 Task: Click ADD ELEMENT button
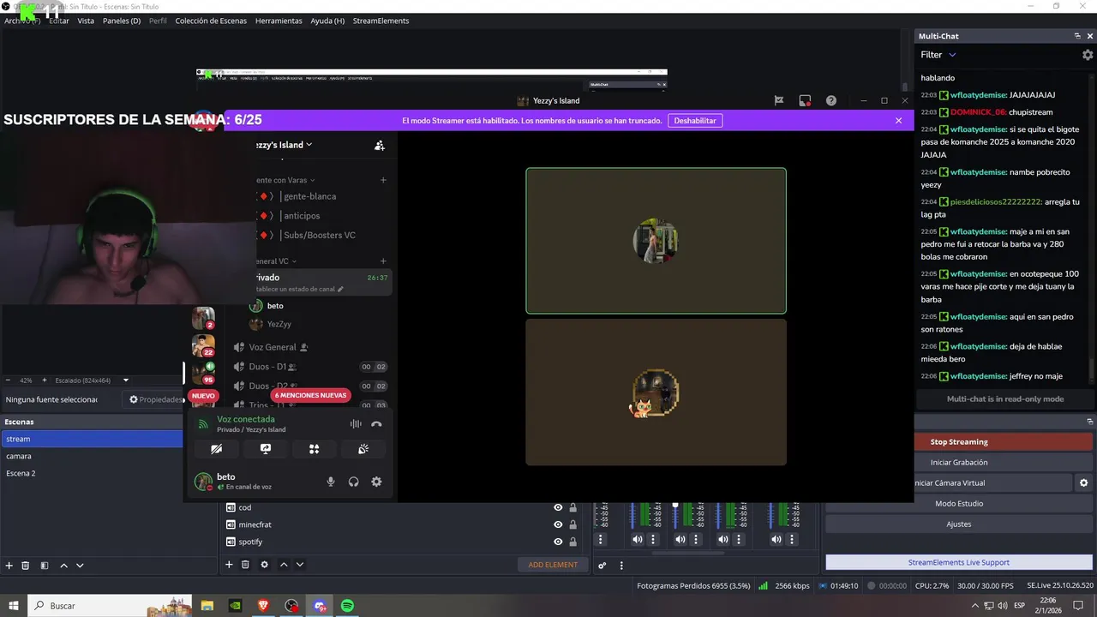tap(553, 565)
